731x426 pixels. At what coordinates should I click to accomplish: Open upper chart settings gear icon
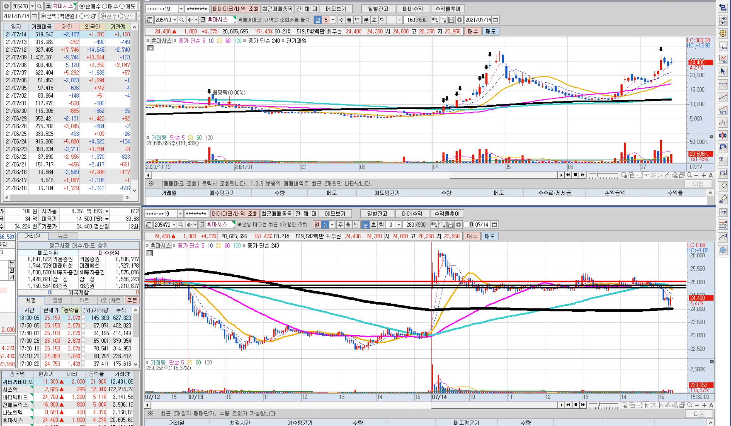pos(459,20)
